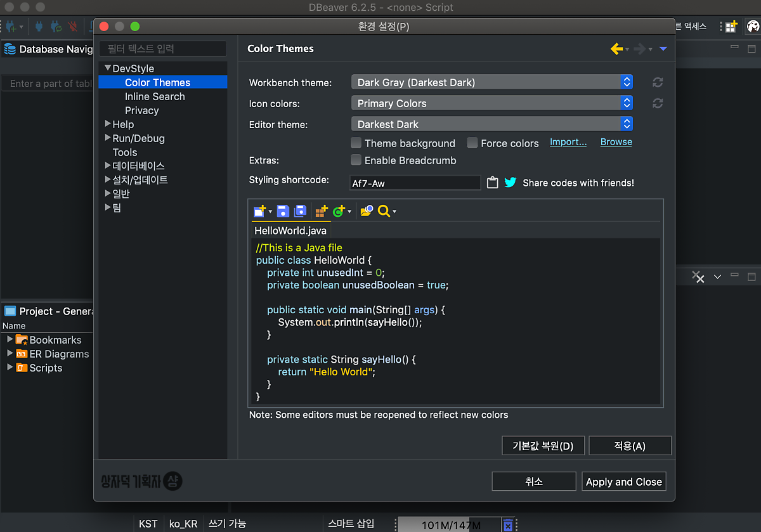Open the Import... link
This screenshot has width=761, height=532.
(x=568, y=142)
